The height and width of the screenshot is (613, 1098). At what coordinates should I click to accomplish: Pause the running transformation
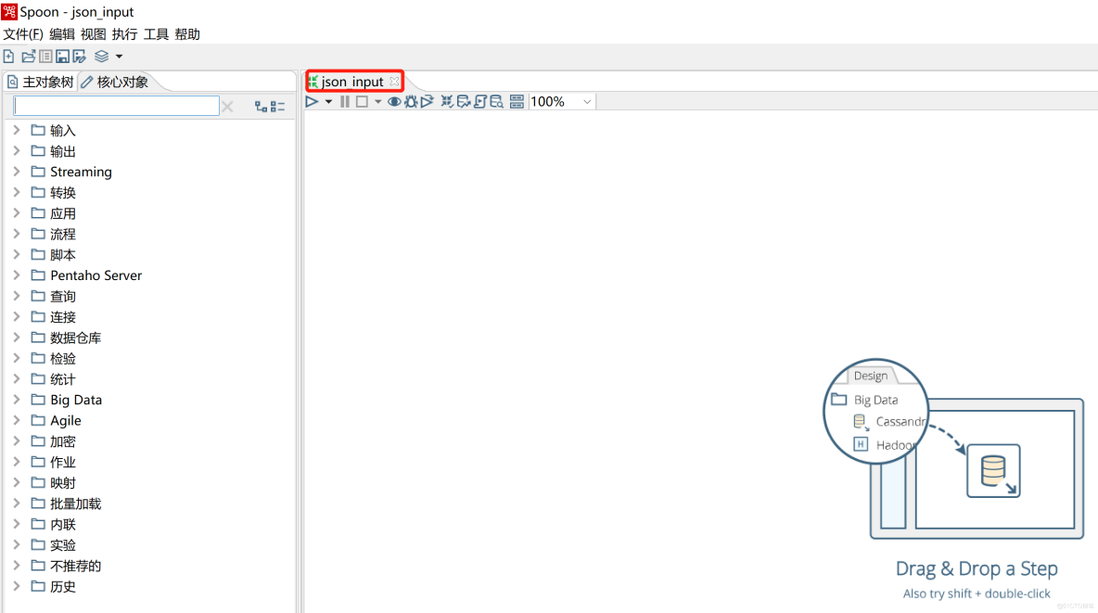tap(345, 102)
